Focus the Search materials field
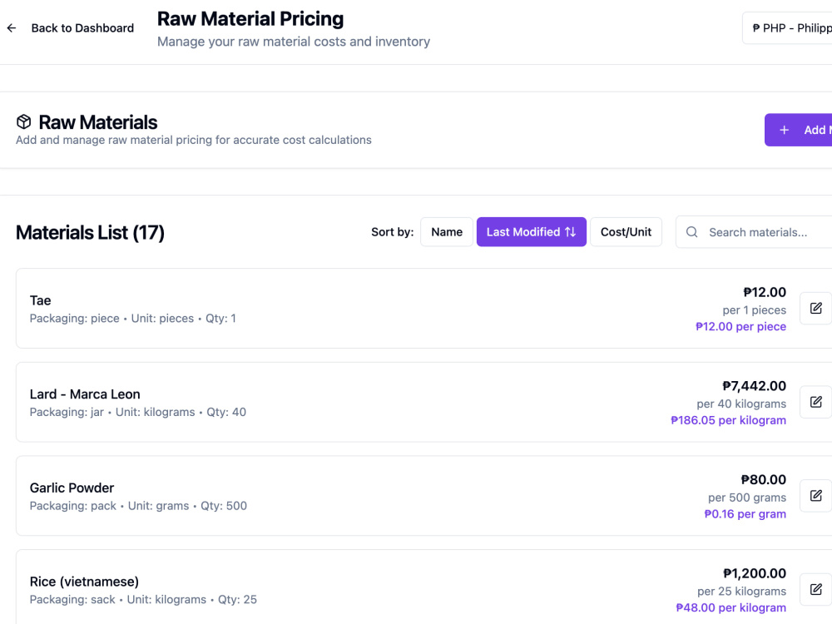832x624 pixels. [754, 232]
